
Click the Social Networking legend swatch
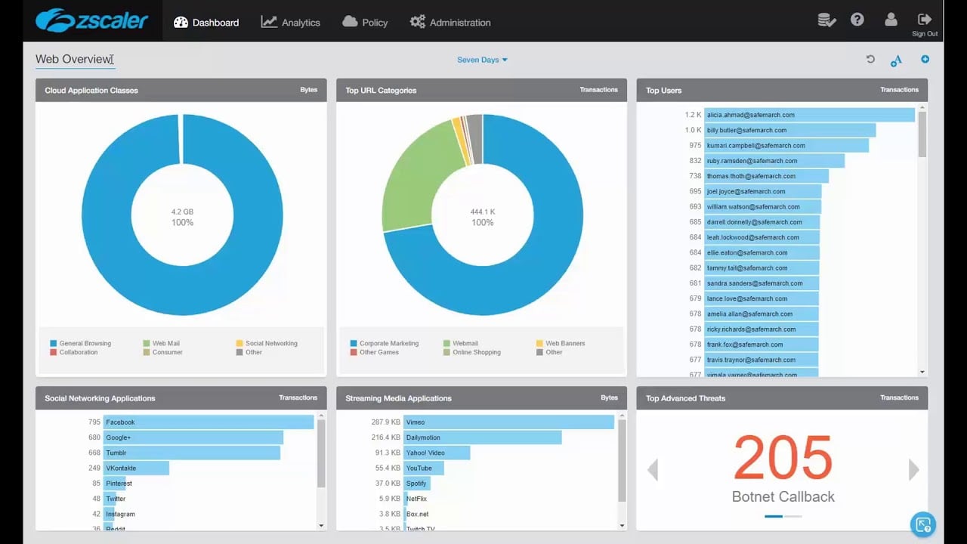[239, 343]
